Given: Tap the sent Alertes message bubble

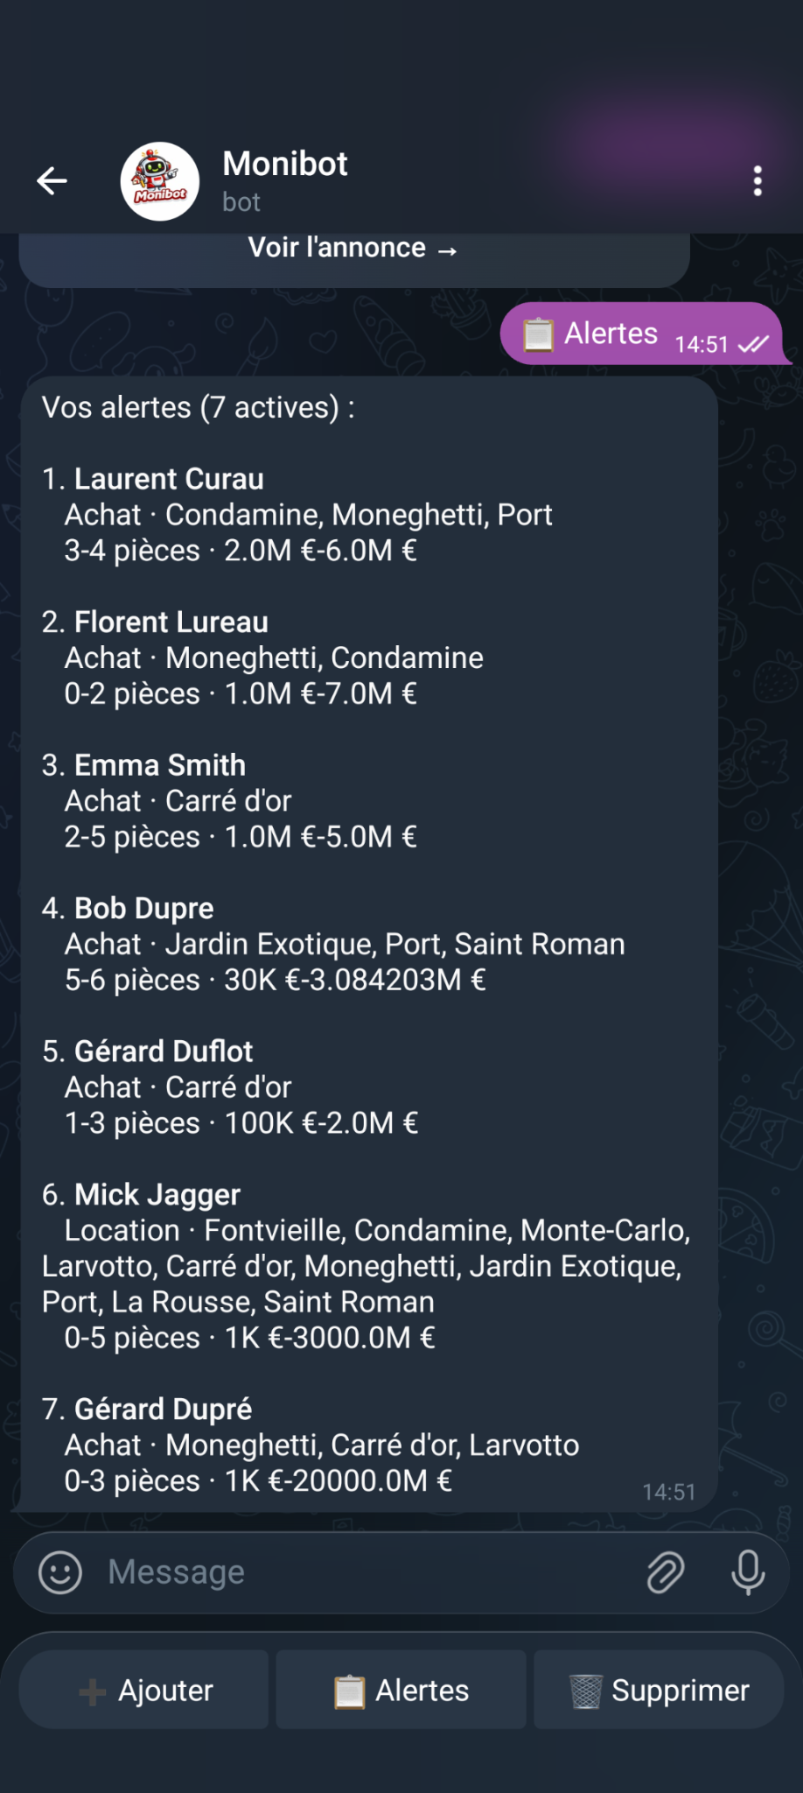Looking at the screenshot, I should [x=611, y=334].
